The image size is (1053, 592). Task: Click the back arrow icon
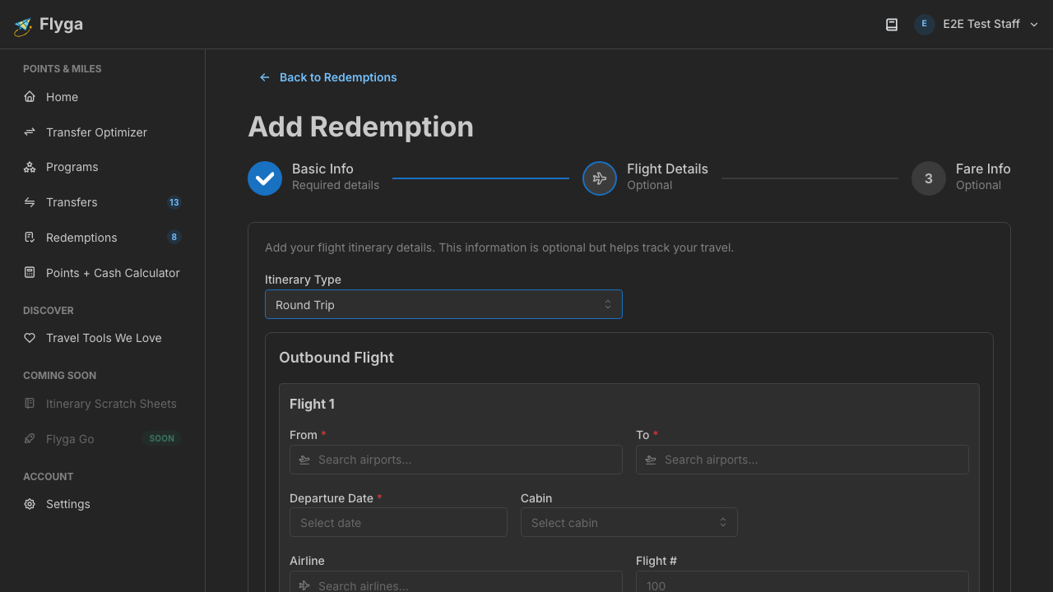pos(265,77)
